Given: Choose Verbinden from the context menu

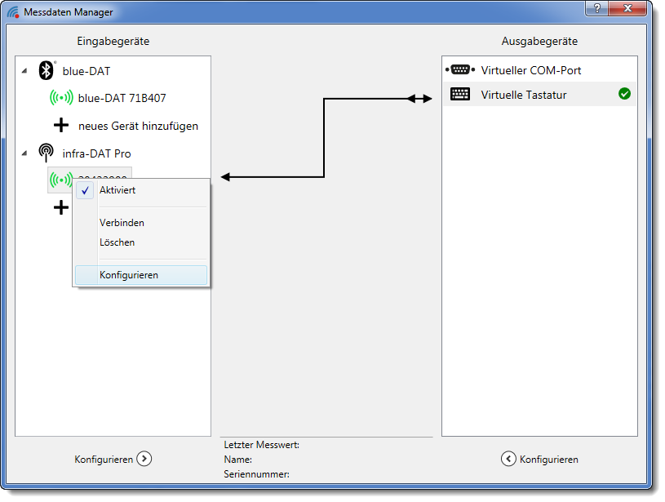Looking at the screenshot, I should click(141, 223).
